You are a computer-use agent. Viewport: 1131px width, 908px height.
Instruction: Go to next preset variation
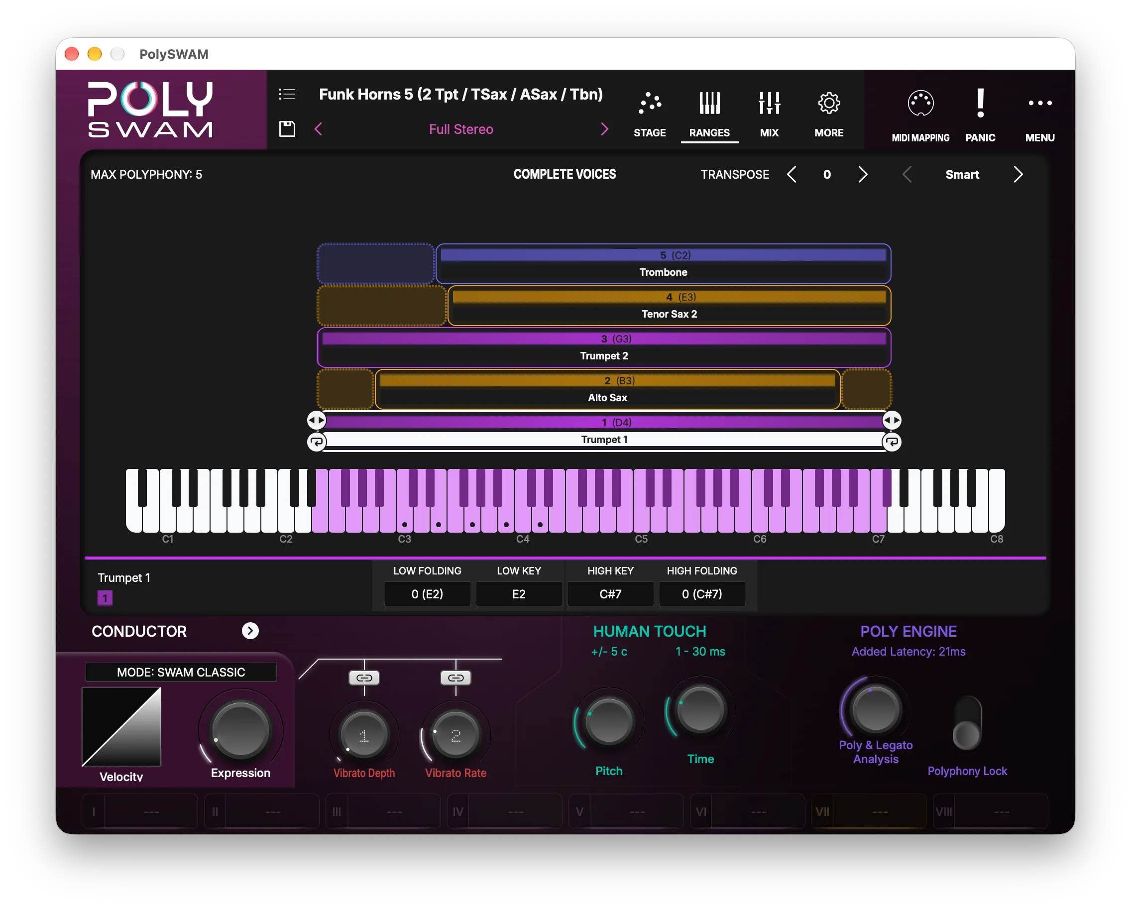coord(604,129)
